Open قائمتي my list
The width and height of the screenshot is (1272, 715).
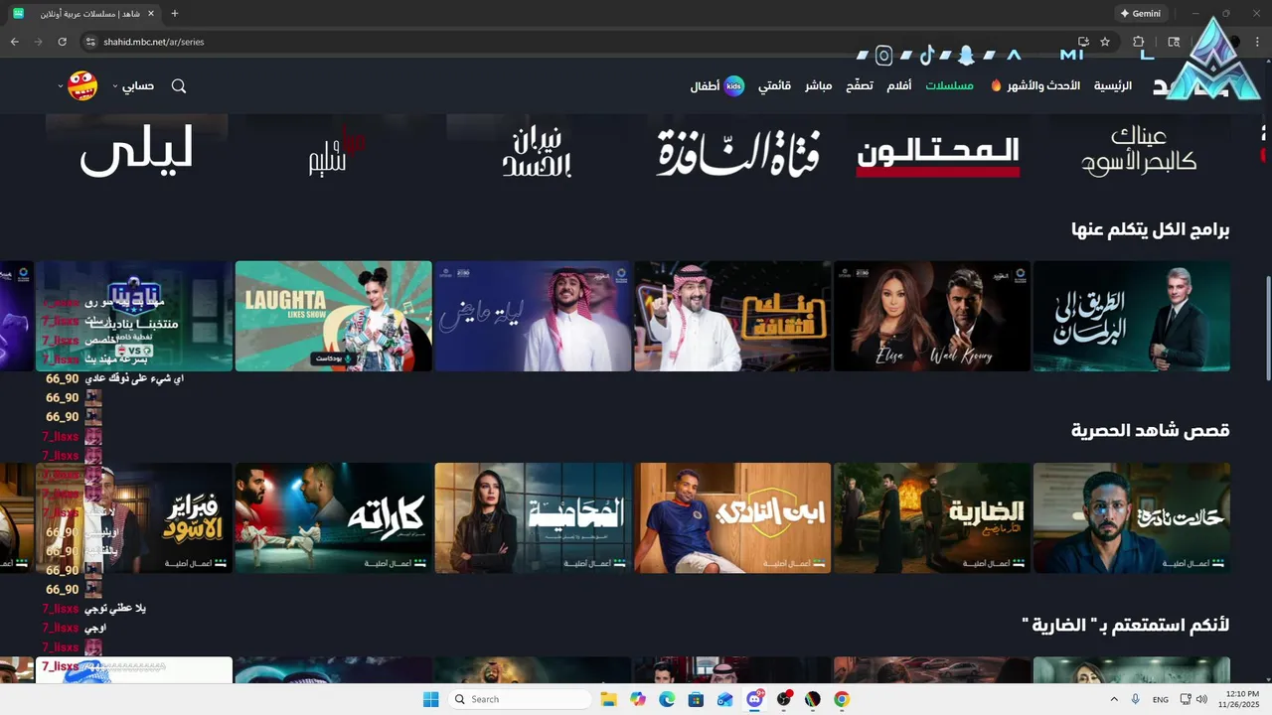[x=775, y=86]
